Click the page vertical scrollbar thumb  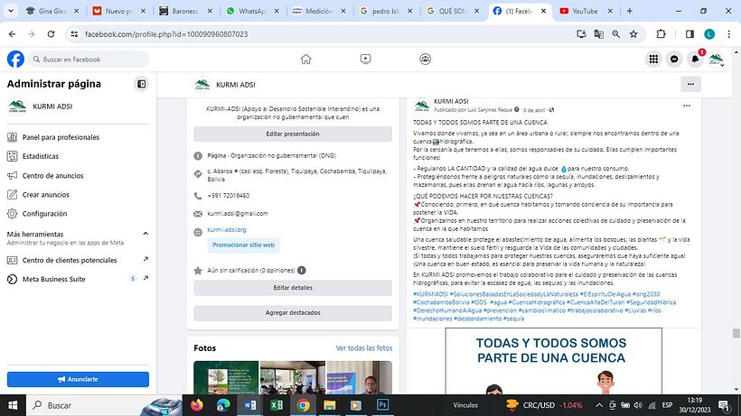(x=736, y=333)
